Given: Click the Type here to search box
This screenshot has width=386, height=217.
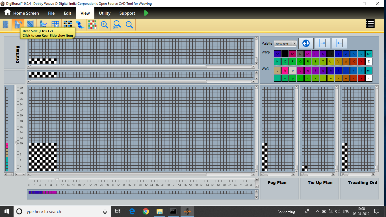Looking at the screenshot, I should [62, 211].
